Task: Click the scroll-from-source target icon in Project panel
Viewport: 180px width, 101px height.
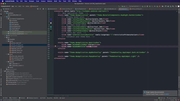Action: tap(38, 9)
